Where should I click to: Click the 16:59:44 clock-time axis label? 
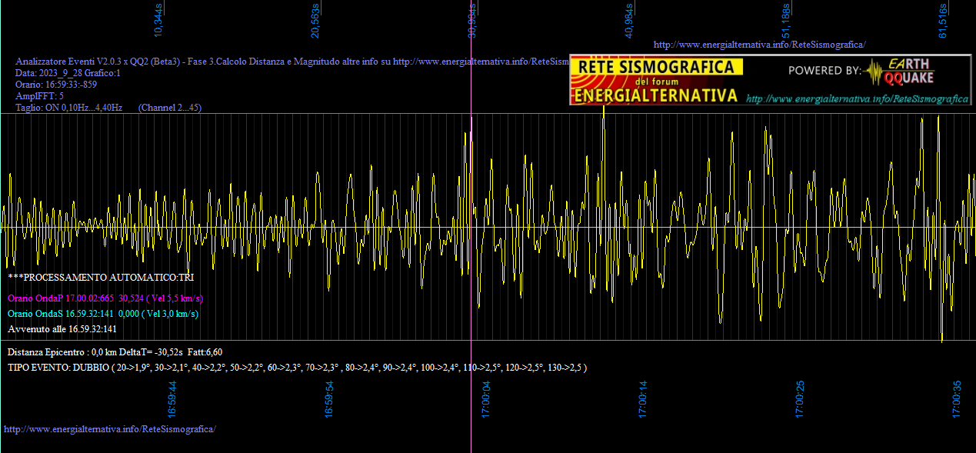click(x=173, y=398)
